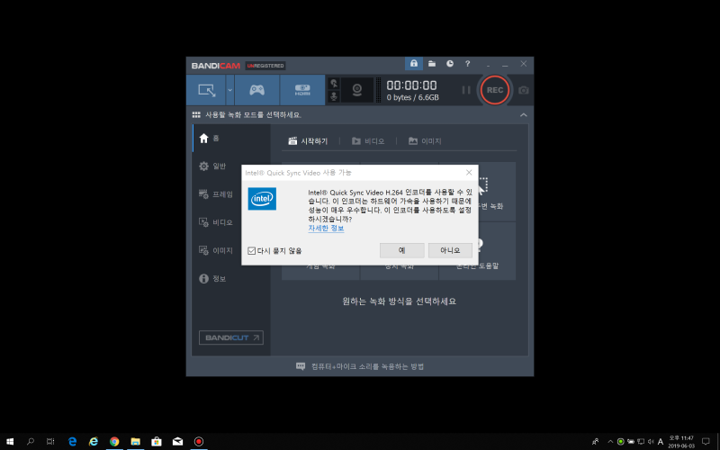Click the UNREGISTERED badge
This screenshot has height=450, width=720.
[x=265, y=66]
